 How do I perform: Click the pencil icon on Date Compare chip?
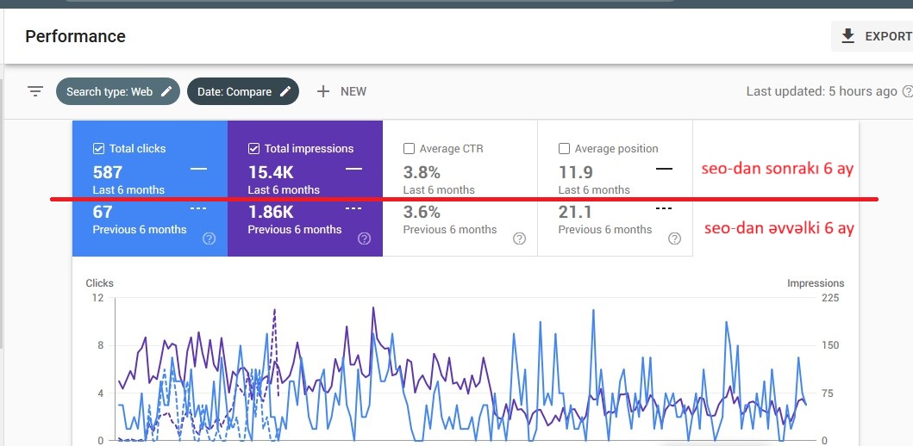[x=285, y=91]
